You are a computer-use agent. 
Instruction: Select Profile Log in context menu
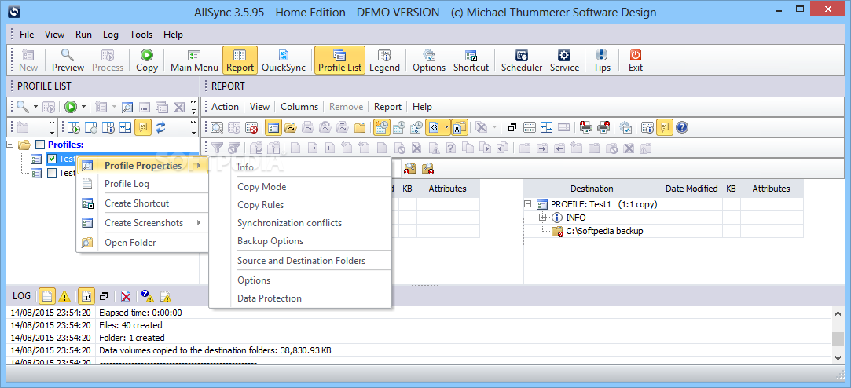click(x=142, y=184)
